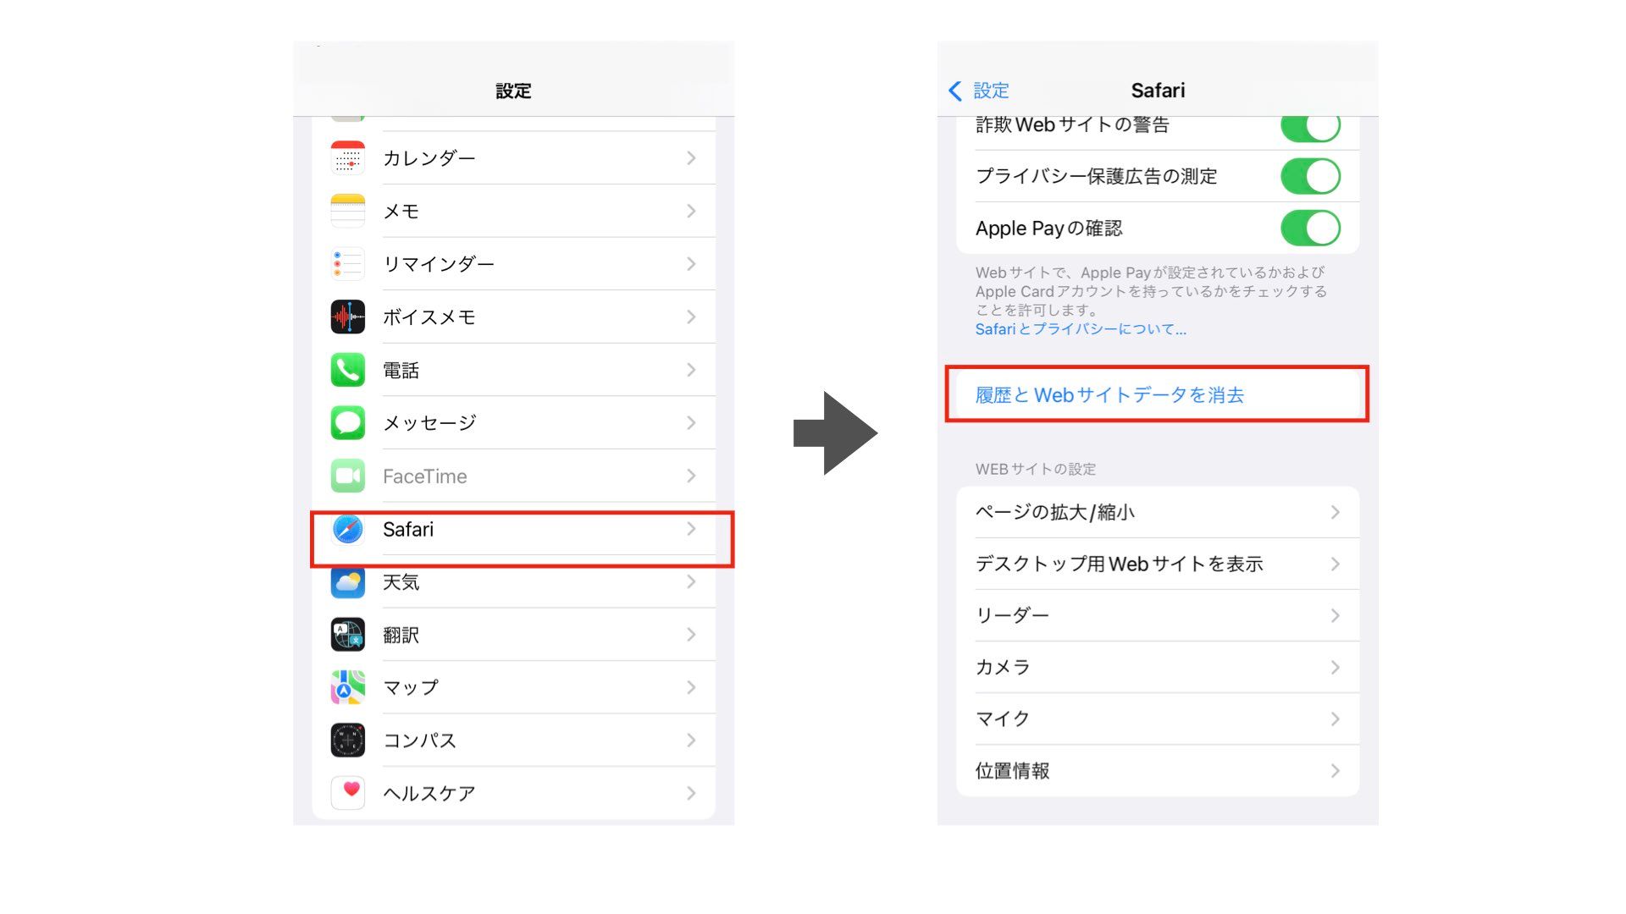Viewport: 1626px width, 914px height.
Task: Disable the プライバシー保護広告の測定 switch
Action: click(x=1309, y=176)
